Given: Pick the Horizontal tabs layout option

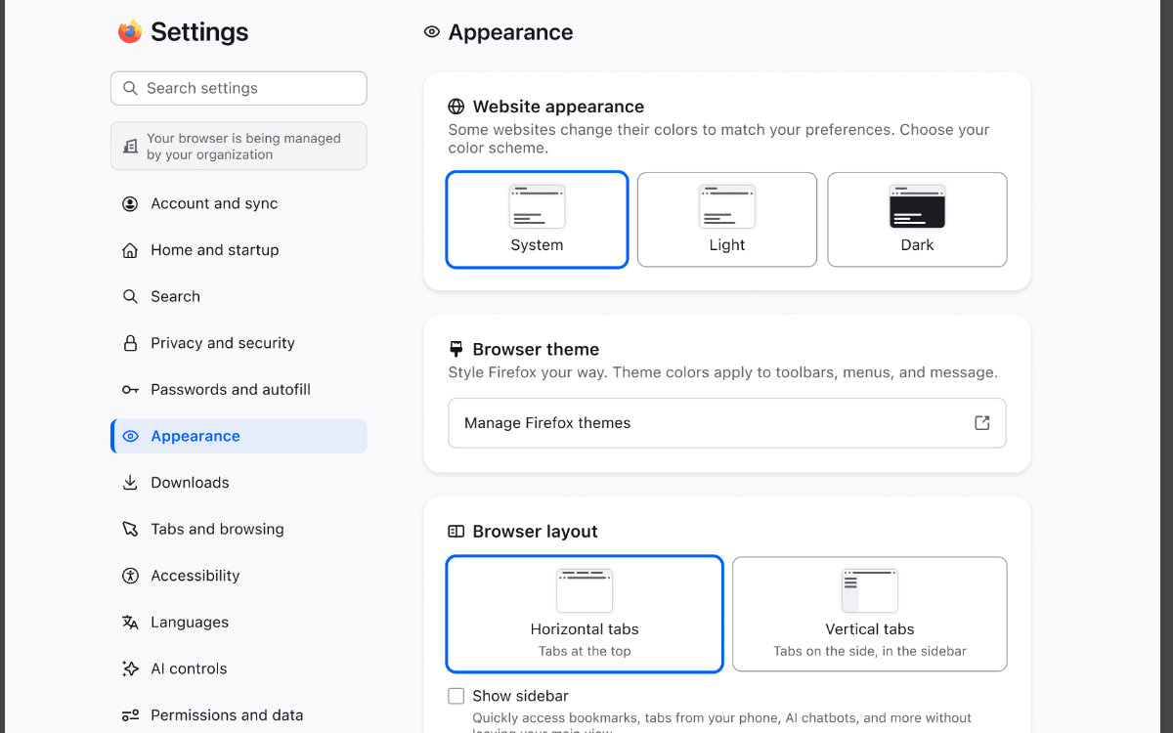Looking at the screenshot, I should point(585,614).
